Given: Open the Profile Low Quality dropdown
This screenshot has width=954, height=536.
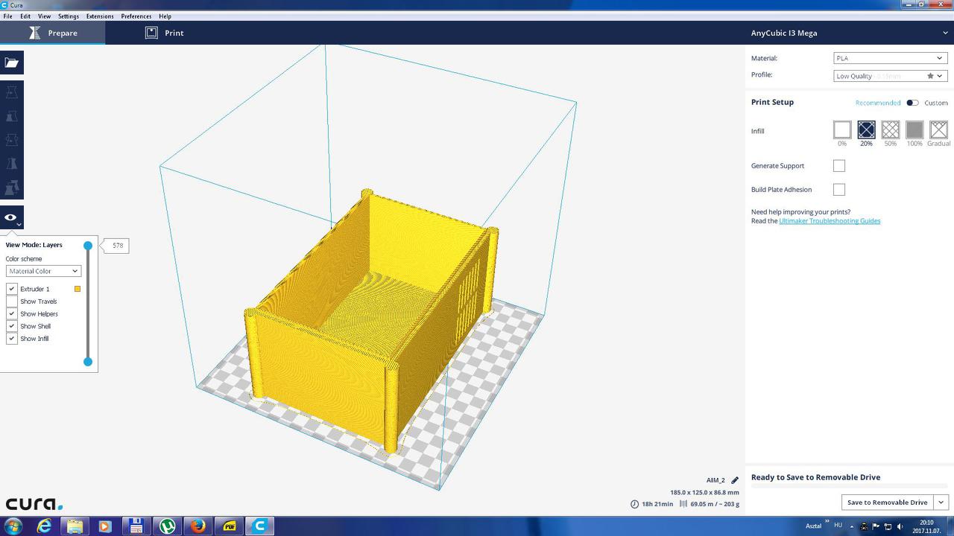Looking at the screenshot, I should coord(890,76).
